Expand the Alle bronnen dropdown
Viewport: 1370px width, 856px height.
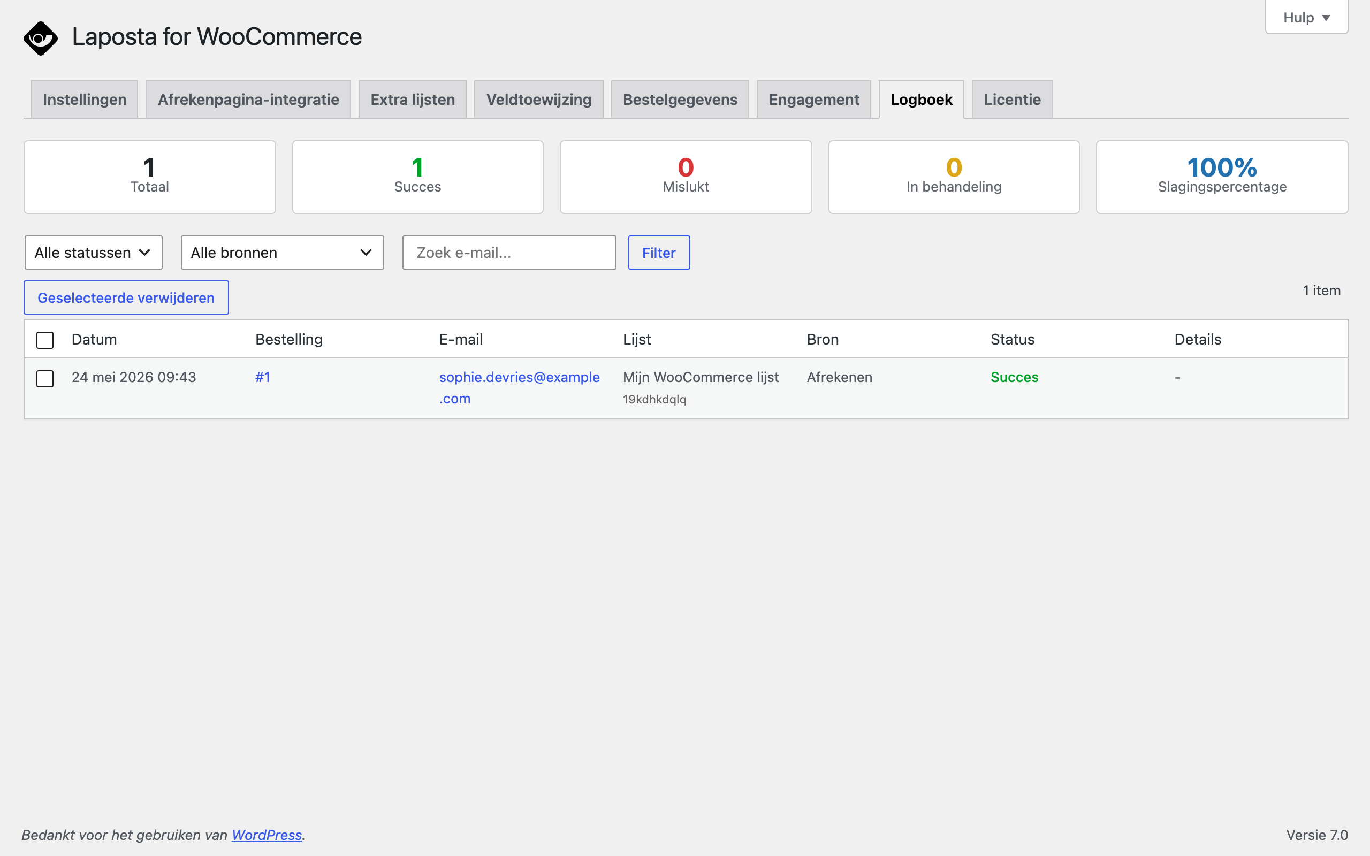click(x=282, y=253)
